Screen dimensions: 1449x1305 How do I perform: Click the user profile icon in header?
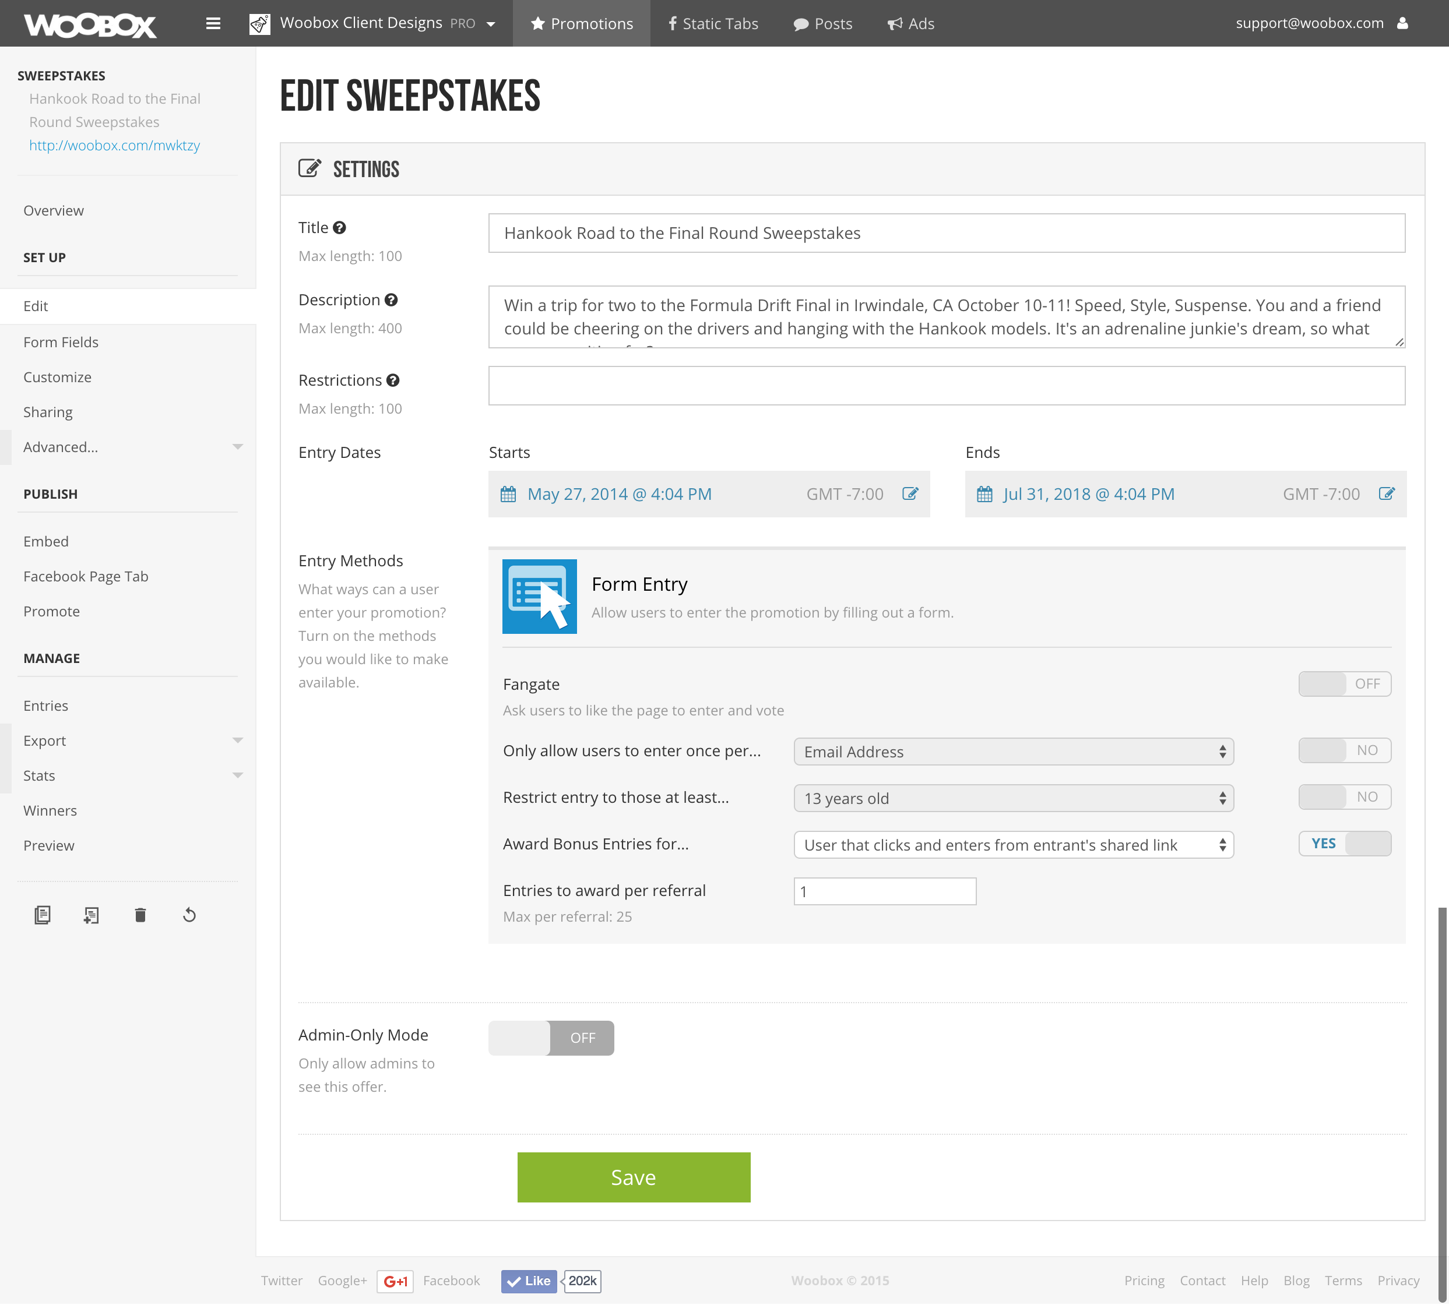tap(1402, 24)
